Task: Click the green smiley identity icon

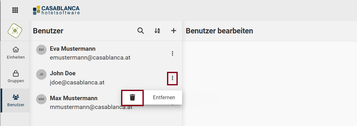Action: tap(15, 31)
